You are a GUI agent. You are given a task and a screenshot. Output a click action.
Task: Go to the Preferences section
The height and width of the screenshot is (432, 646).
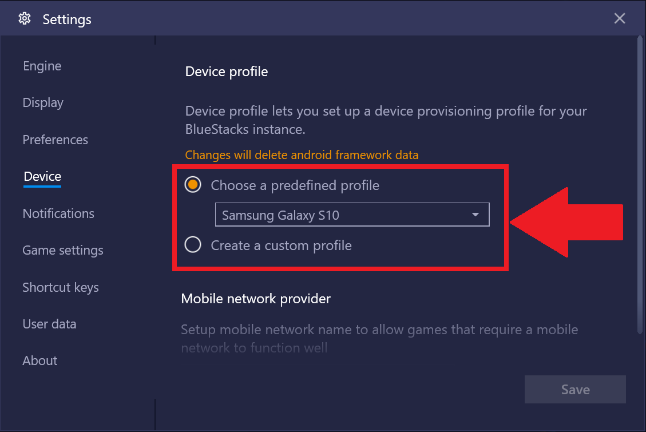click(x=55, y=140)
